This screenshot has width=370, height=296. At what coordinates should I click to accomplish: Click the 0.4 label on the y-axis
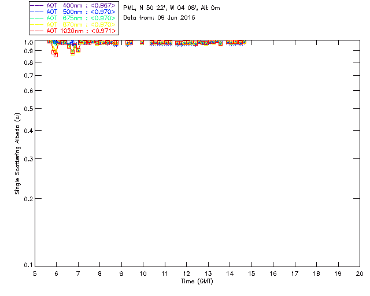28,131
